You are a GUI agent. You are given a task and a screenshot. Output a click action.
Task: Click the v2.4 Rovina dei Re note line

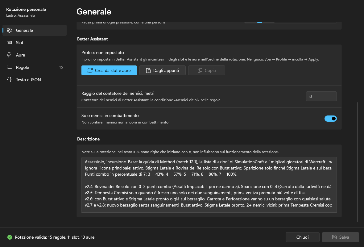pos(208,186)
